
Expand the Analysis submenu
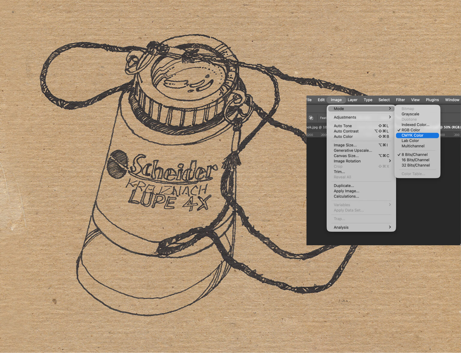click(361, 228)
